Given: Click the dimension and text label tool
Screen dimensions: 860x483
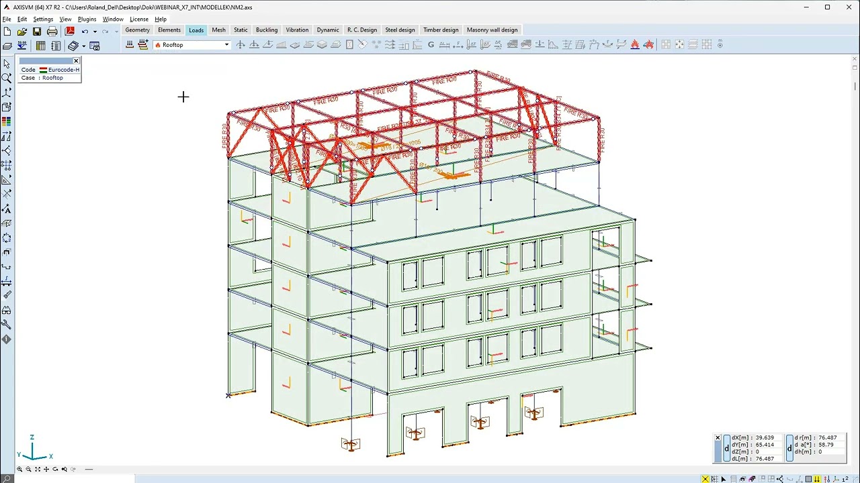Looking at the screenshot, I should coord(7,209).
